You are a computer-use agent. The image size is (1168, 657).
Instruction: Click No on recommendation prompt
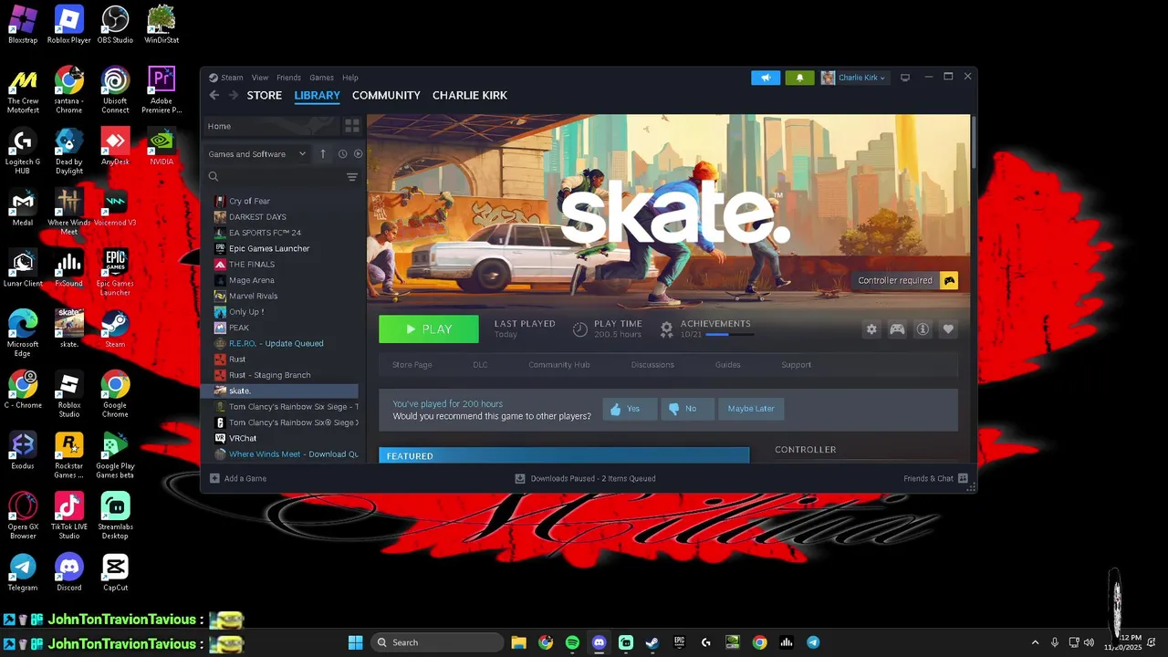[x=686, y=409]
